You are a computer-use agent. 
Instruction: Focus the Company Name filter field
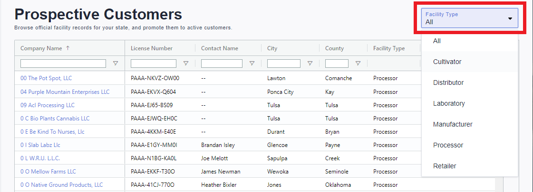point(63,64)
